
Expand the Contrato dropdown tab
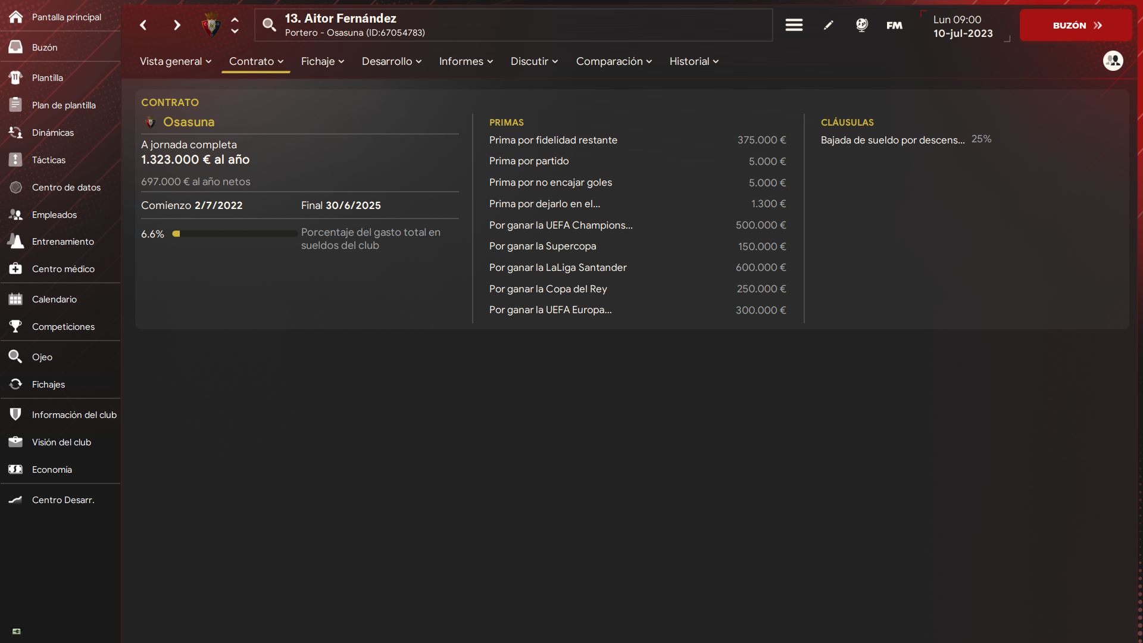click(256, 61)
